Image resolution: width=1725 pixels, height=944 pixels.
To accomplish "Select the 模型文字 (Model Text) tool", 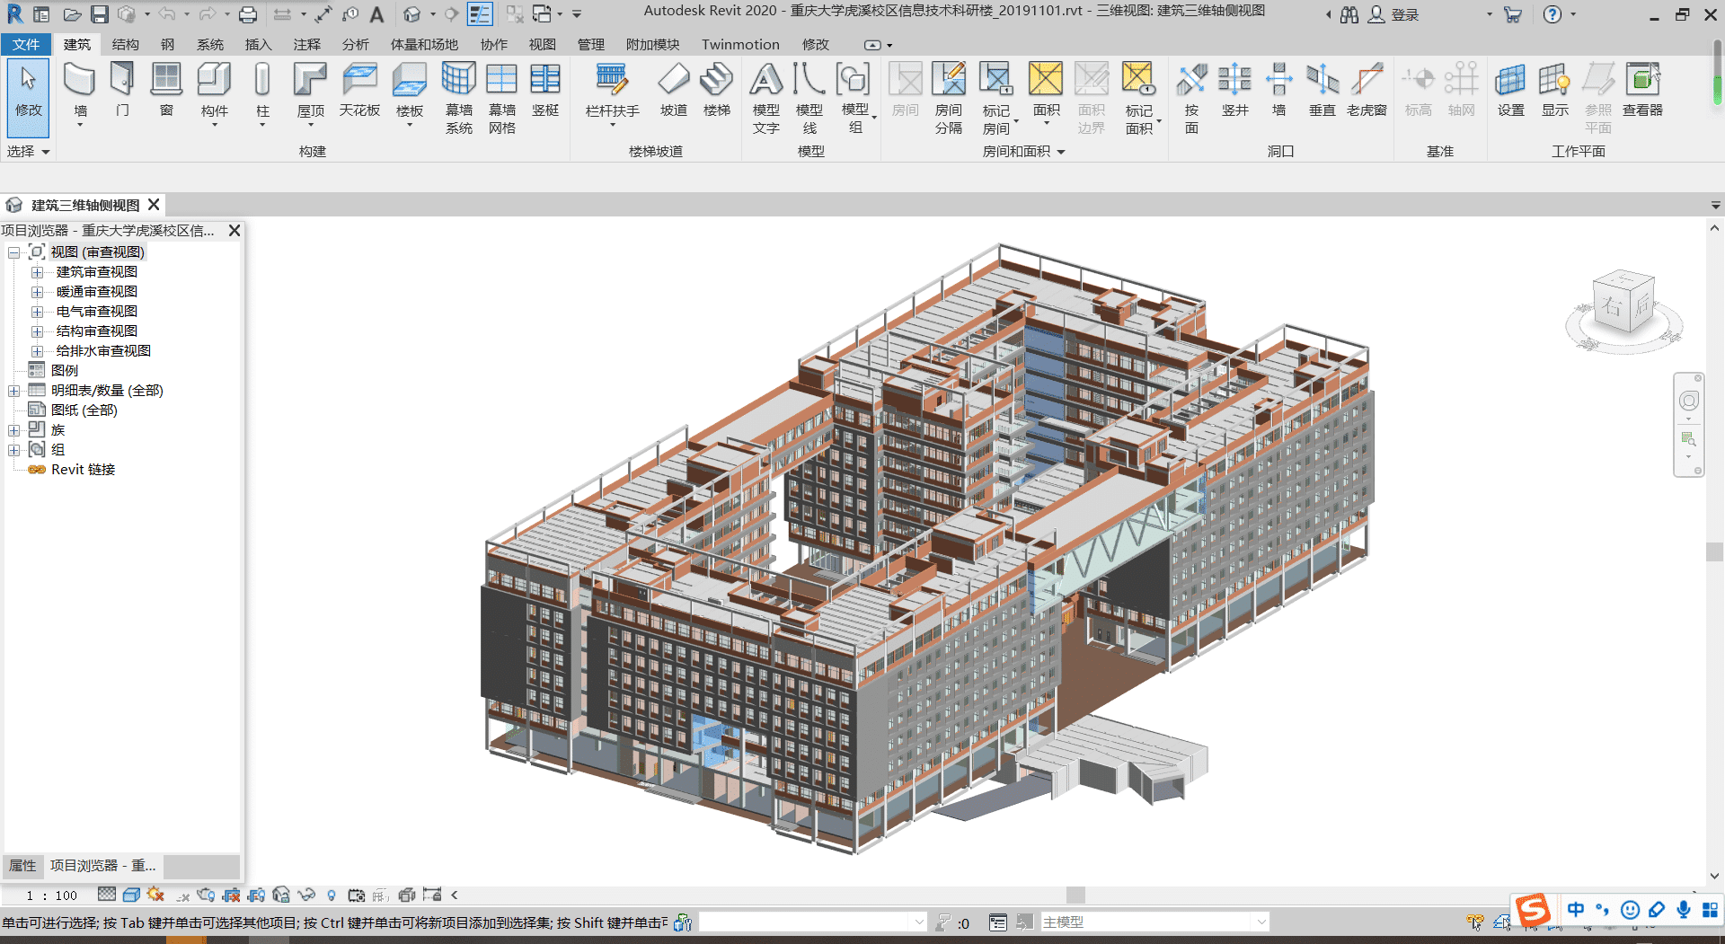I will point(765,99).
